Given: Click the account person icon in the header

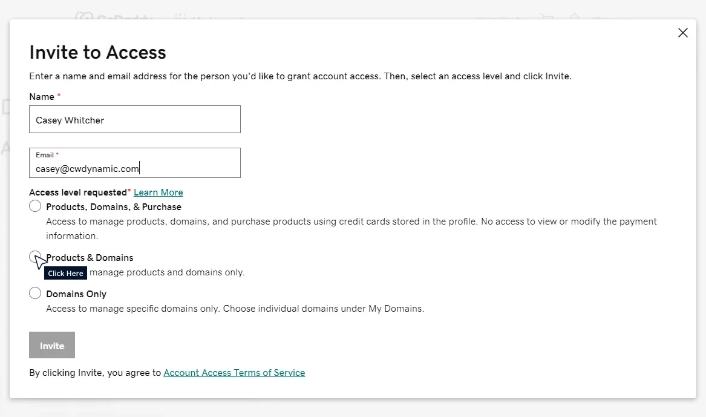Looking at the screenshot, I should coord(600,17).
